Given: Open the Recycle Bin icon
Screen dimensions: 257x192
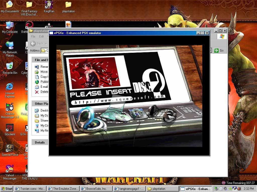Looking at the screenshot, I should pyautogui.click(x=10, y=66).
